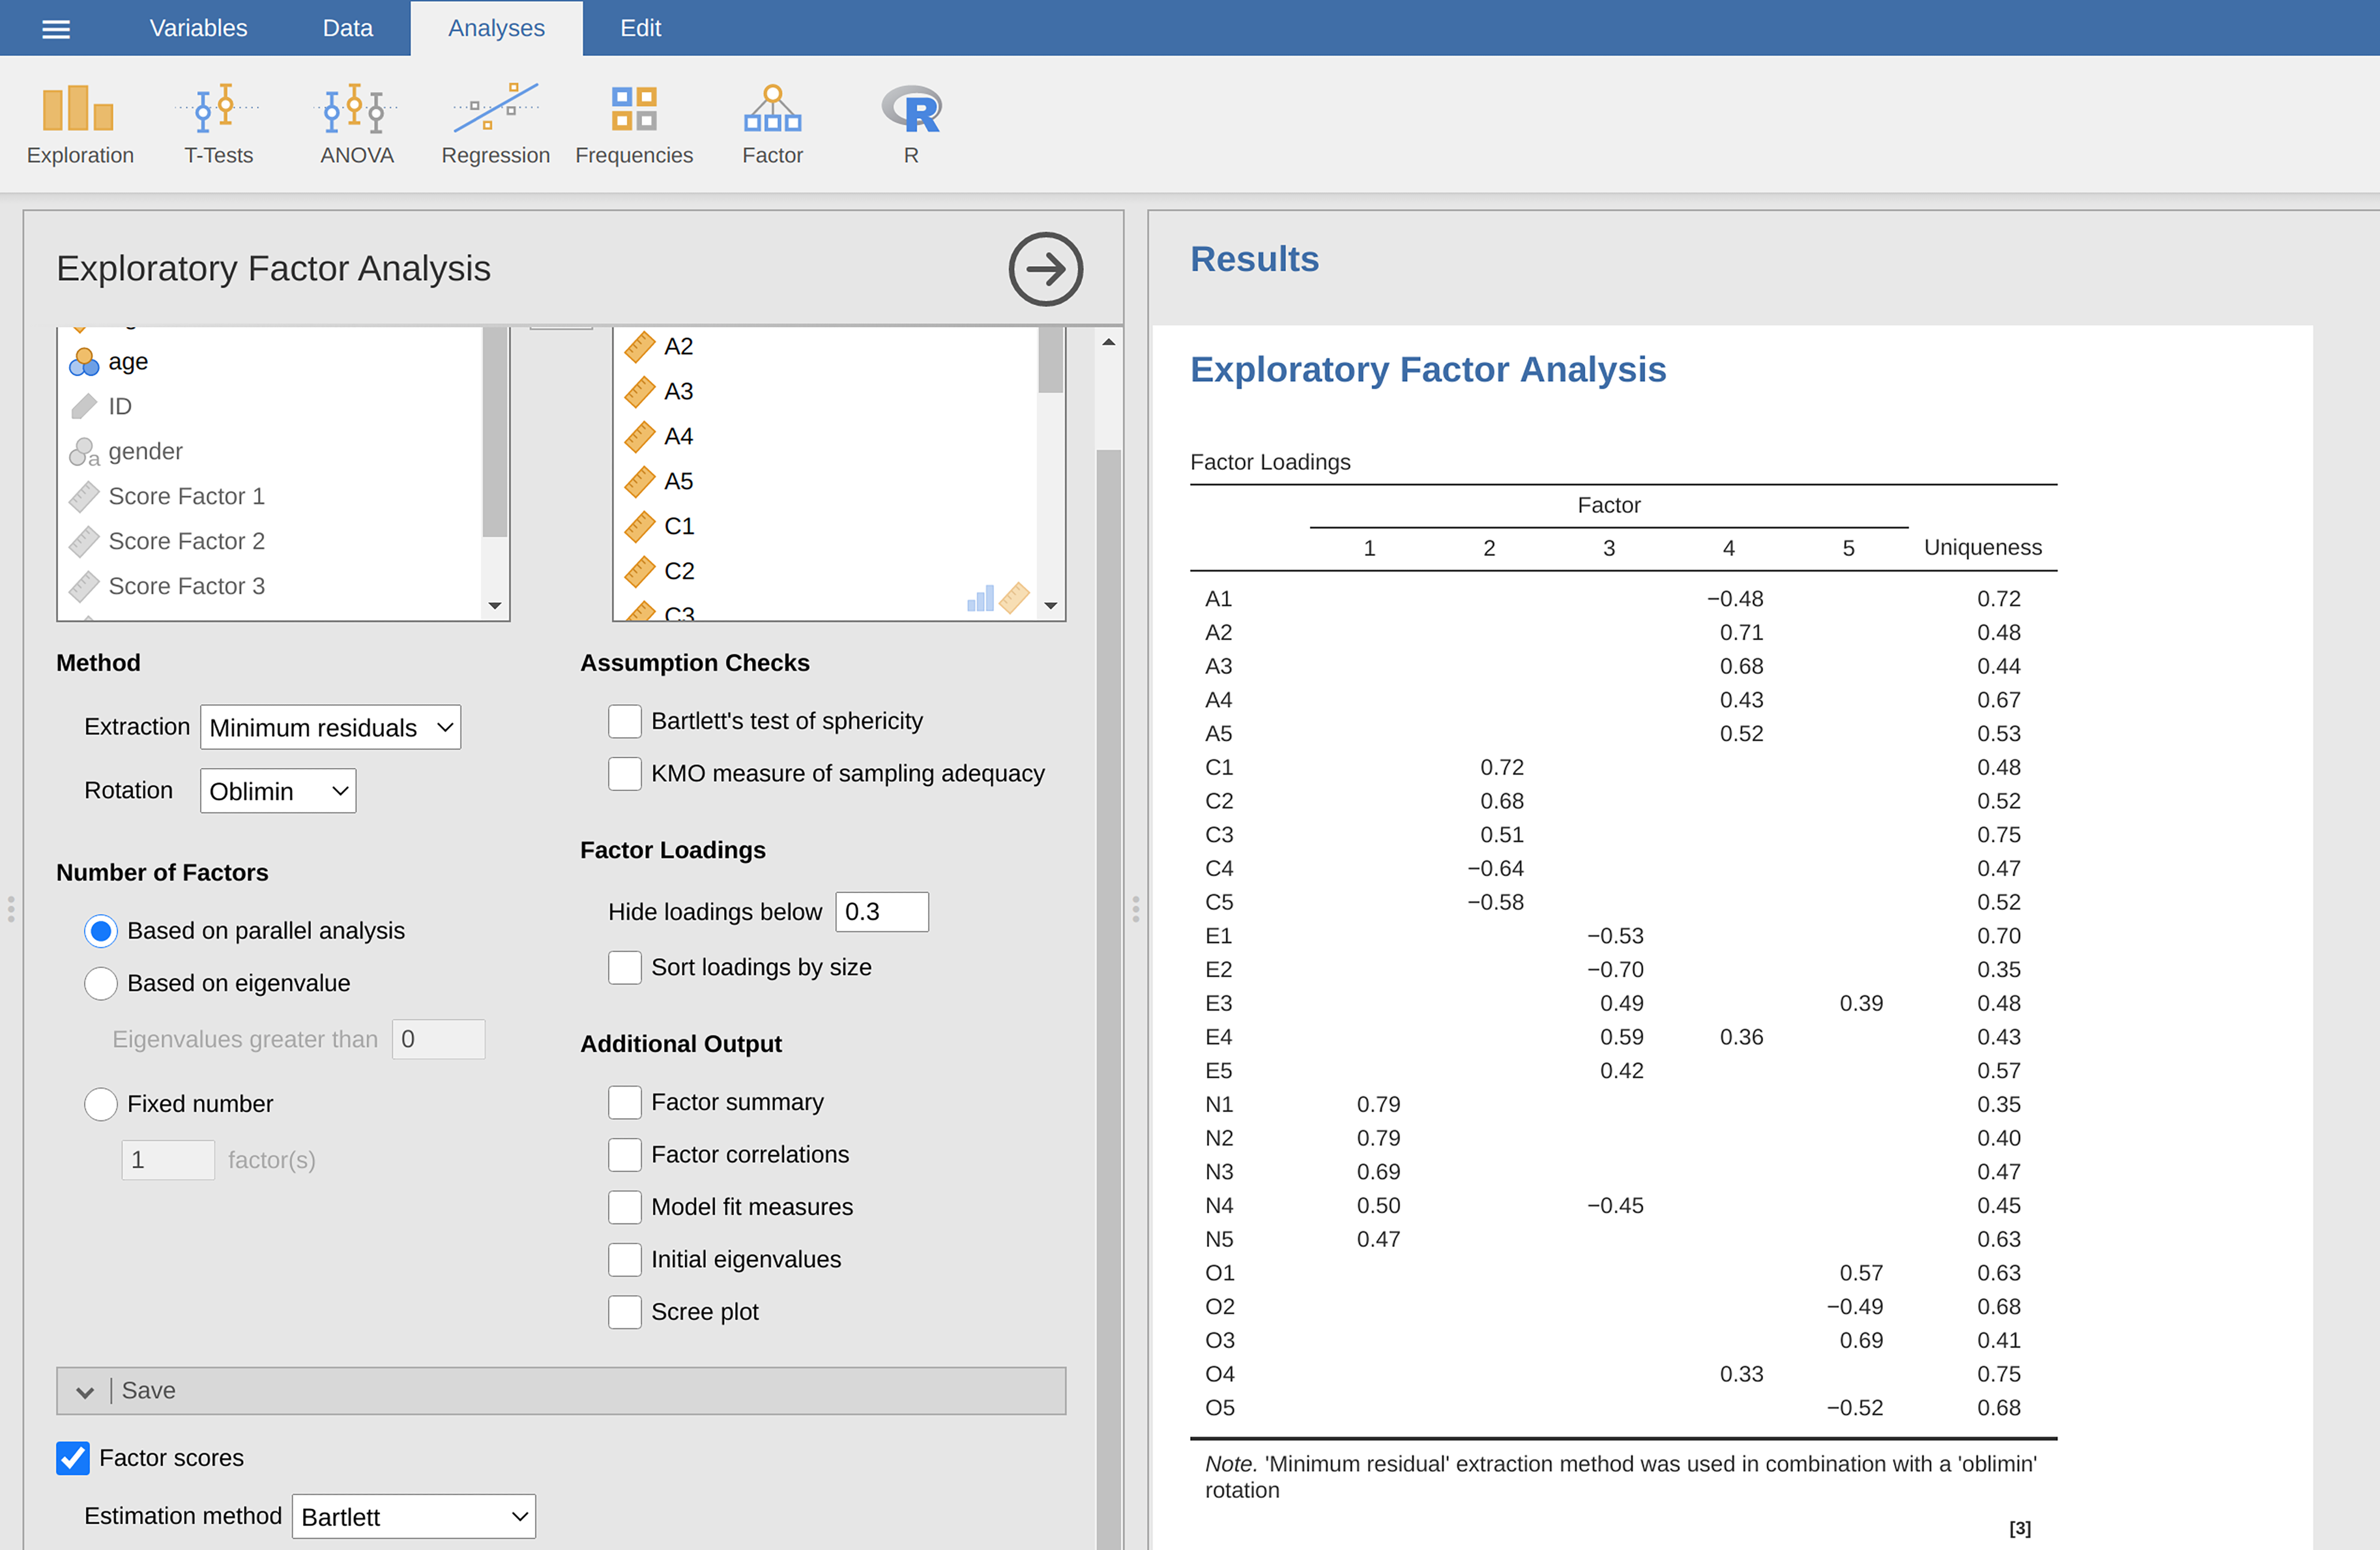
Task: Click the options panel scroll-up arrow
Action: tap(1109, 342)
